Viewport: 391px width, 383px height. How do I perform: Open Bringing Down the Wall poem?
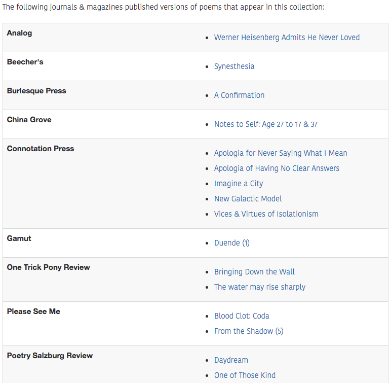(x=254, y=272)
